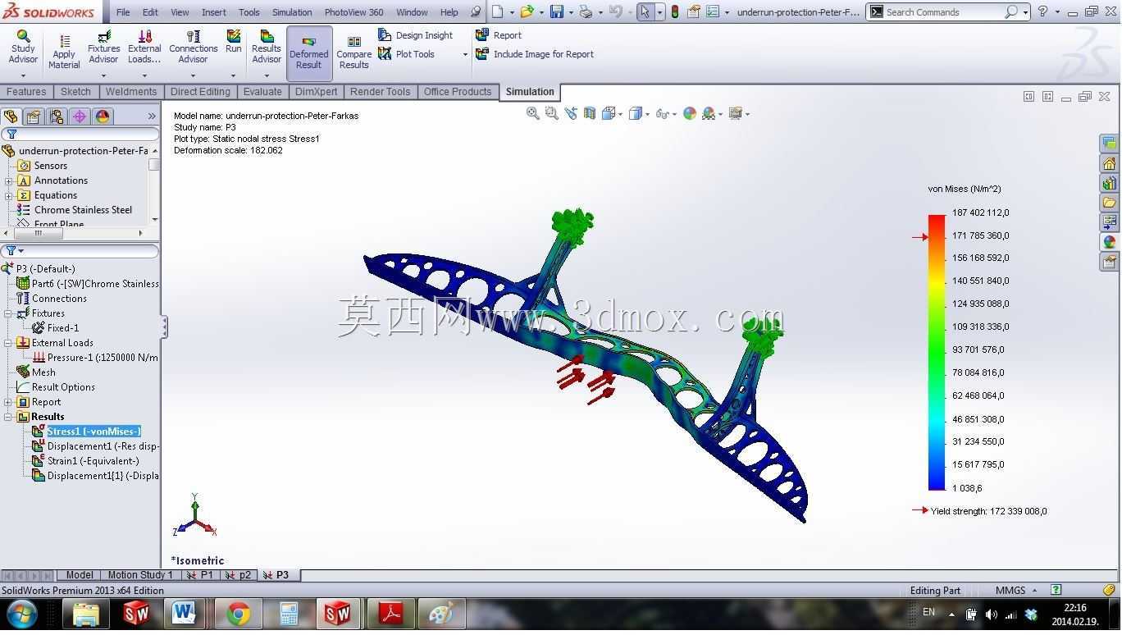Screen dimensions: 1122x635
Task: Click Edit Appearance color ball
Action: pyautogui.click(x=690, y=113)
